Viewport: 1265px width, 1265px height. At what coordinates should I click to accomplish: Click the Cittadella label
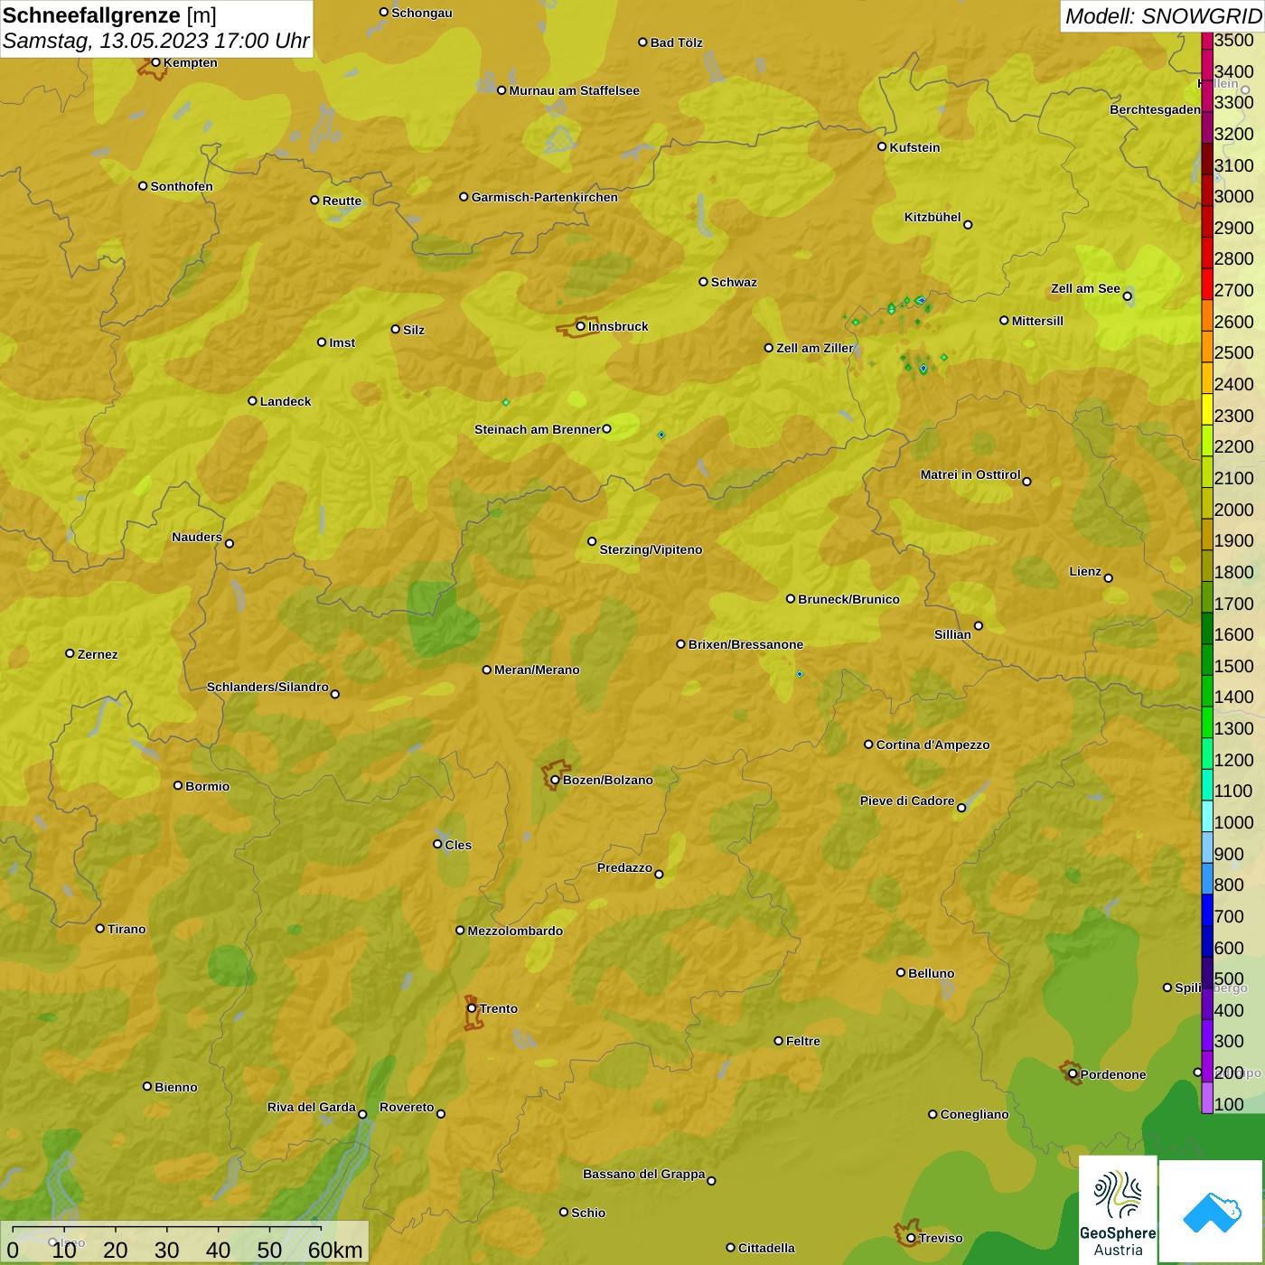(766, 1248)
